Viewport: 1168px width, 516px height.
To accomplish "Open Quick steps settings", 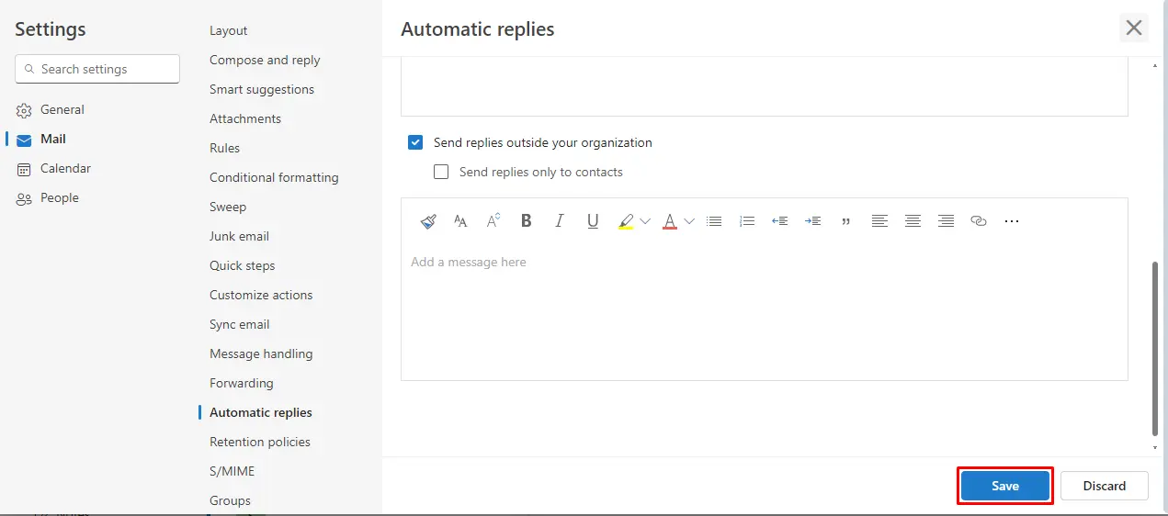I will pos(243,265).
